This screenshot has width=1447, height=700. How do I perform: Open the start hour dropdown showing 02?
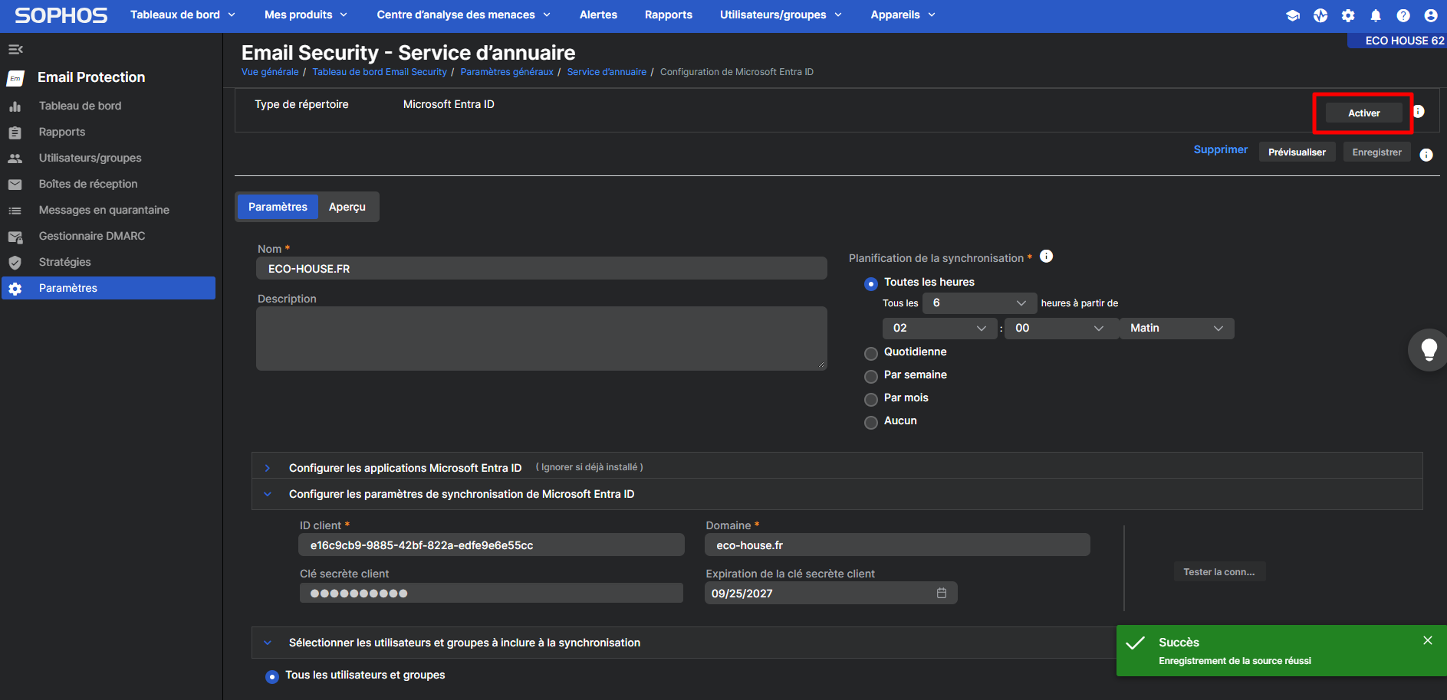tap(940, 328)
